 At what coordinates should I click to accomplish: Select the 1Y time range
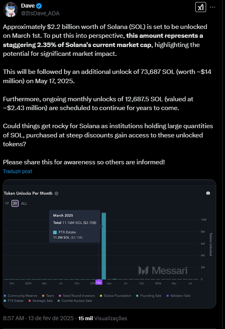(7, 204)
